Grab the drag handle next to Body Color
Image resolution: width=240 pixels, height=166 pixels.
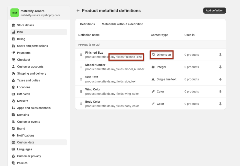pos(81,104)
